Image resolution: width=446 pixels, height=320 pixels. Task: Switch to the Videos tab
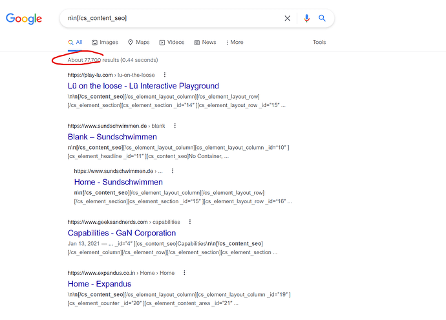click(x=172, y=43)
